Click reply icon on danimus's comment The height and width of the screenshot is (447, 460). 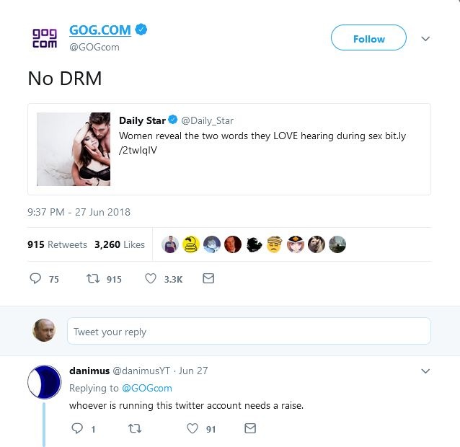78,428
